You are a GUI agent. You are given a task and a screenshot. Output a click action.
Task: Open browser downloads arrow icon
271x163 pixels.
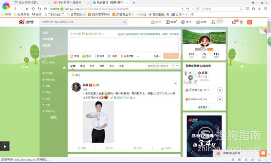pos(259,9)
